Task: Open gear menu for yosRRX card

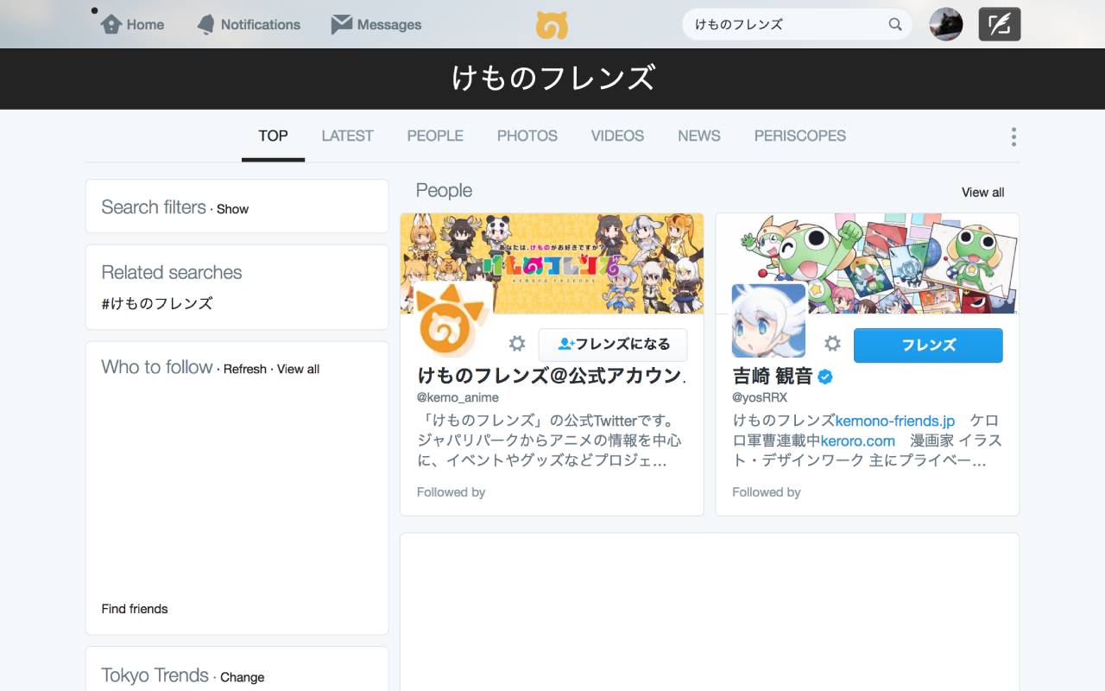Action: 832,344
